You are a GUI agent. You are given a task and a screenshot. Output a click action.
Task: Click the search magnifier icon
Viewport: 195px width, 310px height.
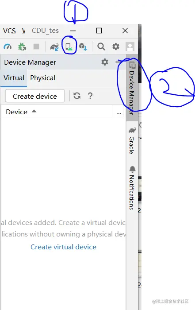point(101,46)
